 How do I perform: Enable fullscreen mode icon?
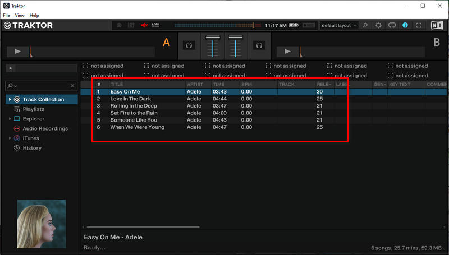pyautogui.click(x=419, y=25)
